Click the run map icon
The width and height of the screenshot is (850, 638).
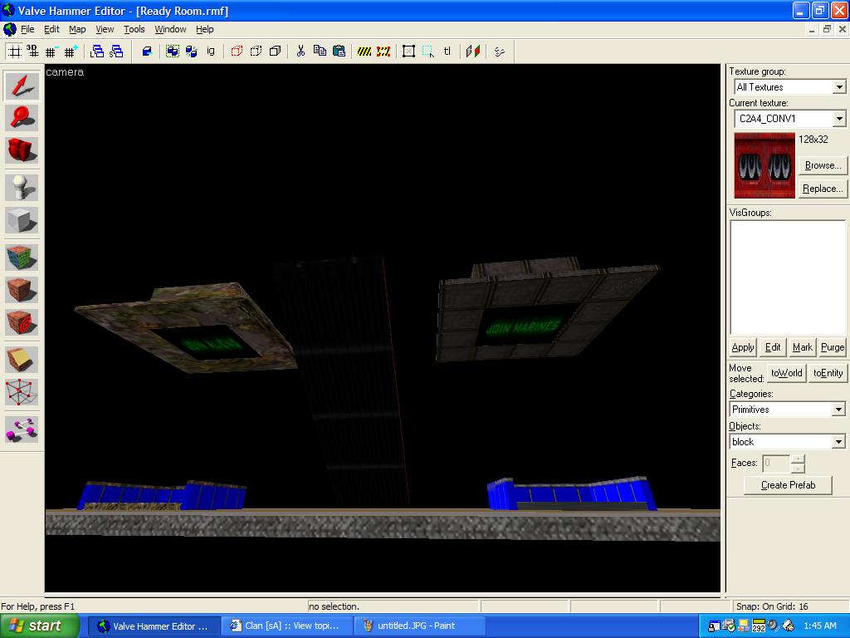(499, 52)
